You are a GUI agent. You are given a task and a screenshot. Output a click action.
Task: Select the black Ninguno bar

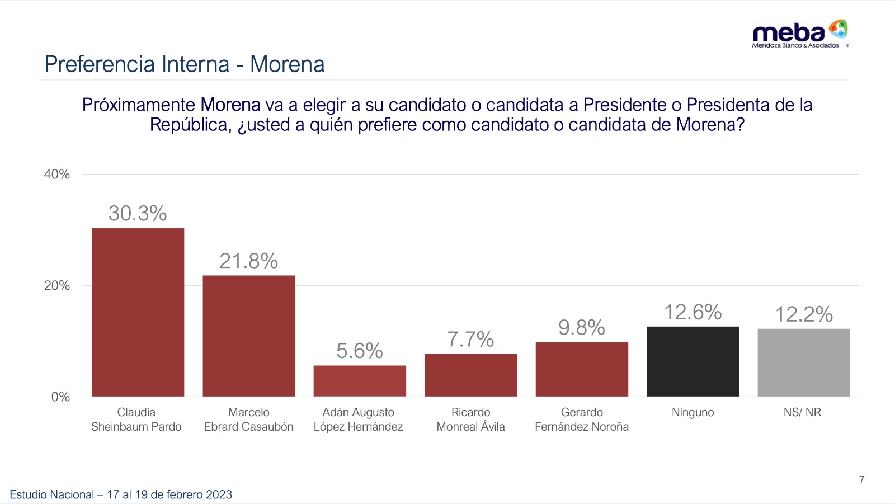pos(693,361)
